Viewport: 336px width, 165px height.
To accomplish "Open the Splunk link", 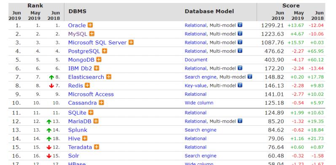I will 78,130.
